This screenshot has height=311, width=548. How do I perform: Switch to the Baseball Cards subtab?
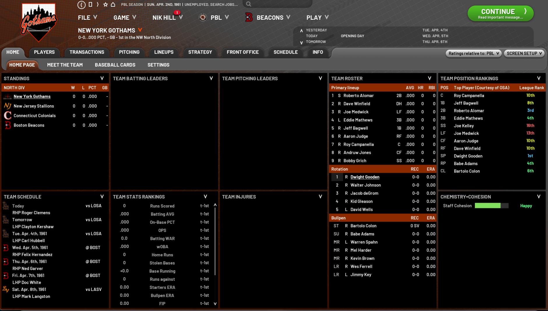(115, 65)
